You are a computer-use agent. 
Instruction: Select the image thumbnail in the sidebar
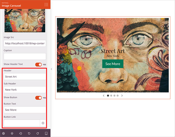coord(25,20)
